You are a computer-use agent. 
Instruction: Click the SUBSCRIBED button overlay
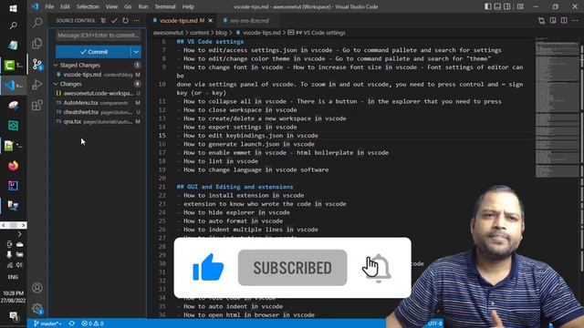point(292,268)
